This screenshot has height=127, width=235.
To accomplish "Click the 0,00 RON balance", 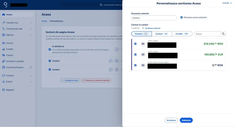I will coord(218,65).
